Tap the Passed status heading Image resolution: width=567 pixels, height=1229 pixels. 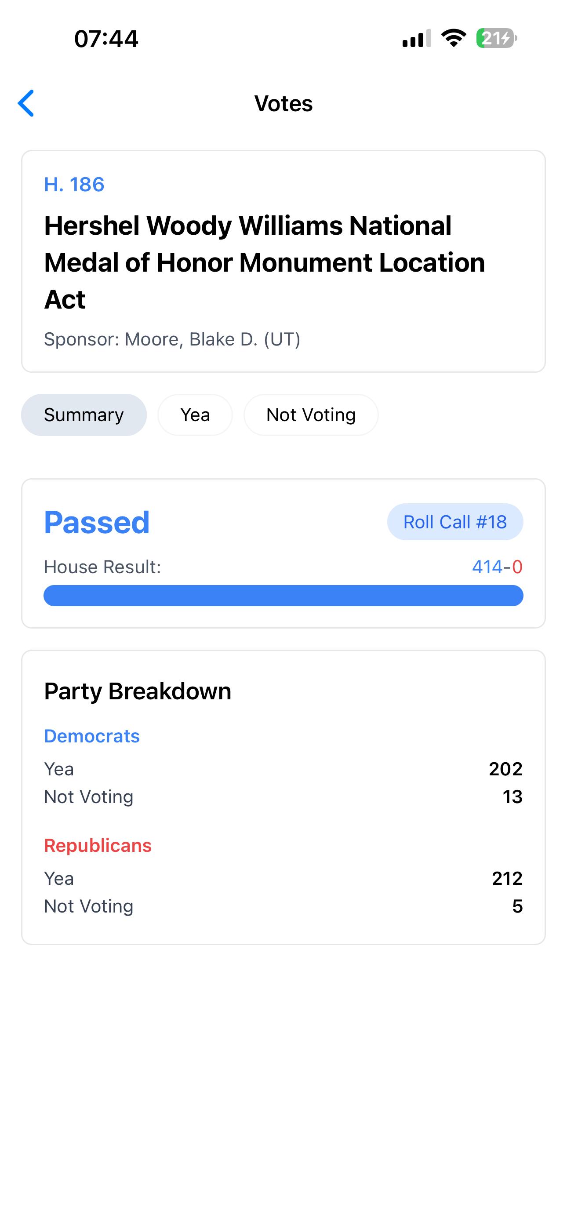tap(97, 522)
